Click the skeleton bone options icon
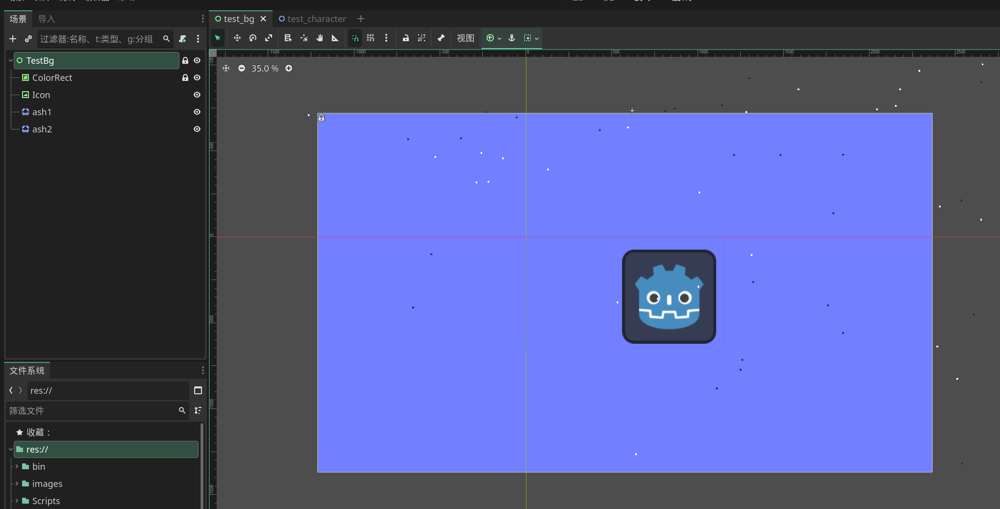The height and width of the screenshot is (509, 1000). pos(441,38)
